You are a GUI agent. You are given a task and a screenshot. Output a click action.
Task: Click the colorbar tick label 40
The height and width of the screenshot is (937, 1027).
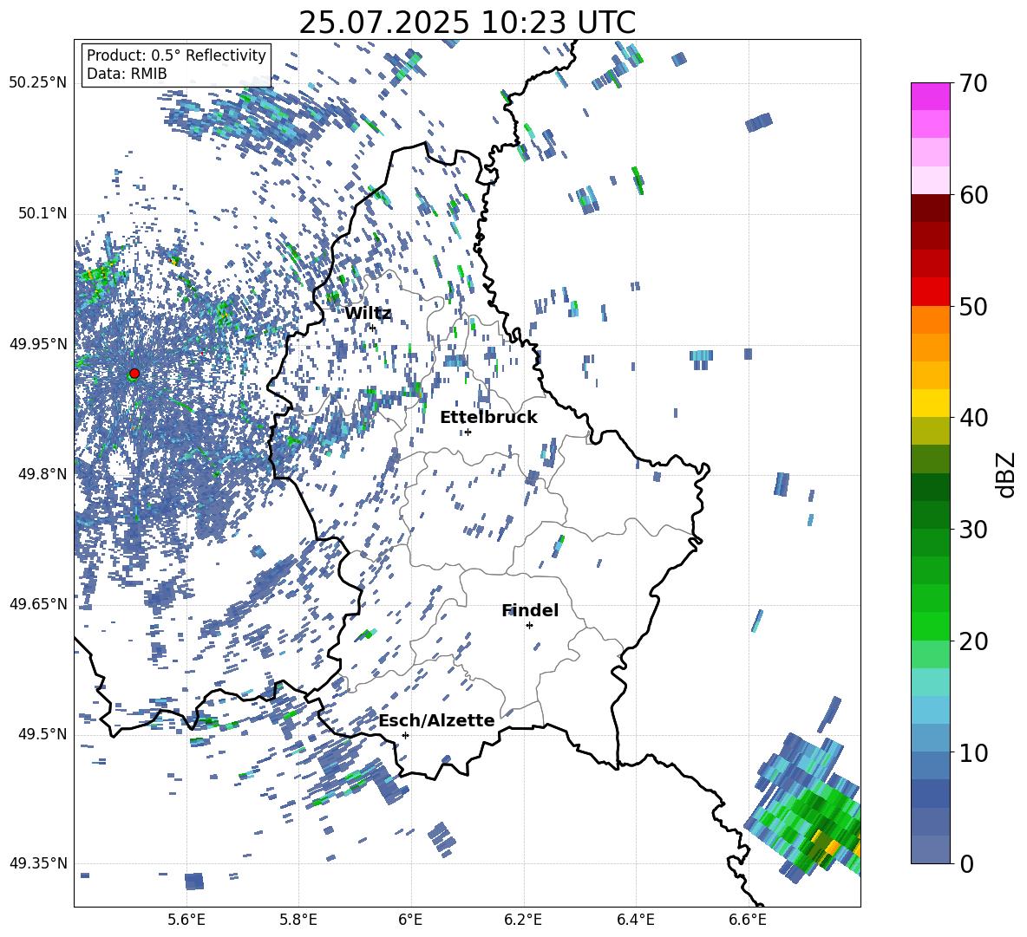point(973,418)
